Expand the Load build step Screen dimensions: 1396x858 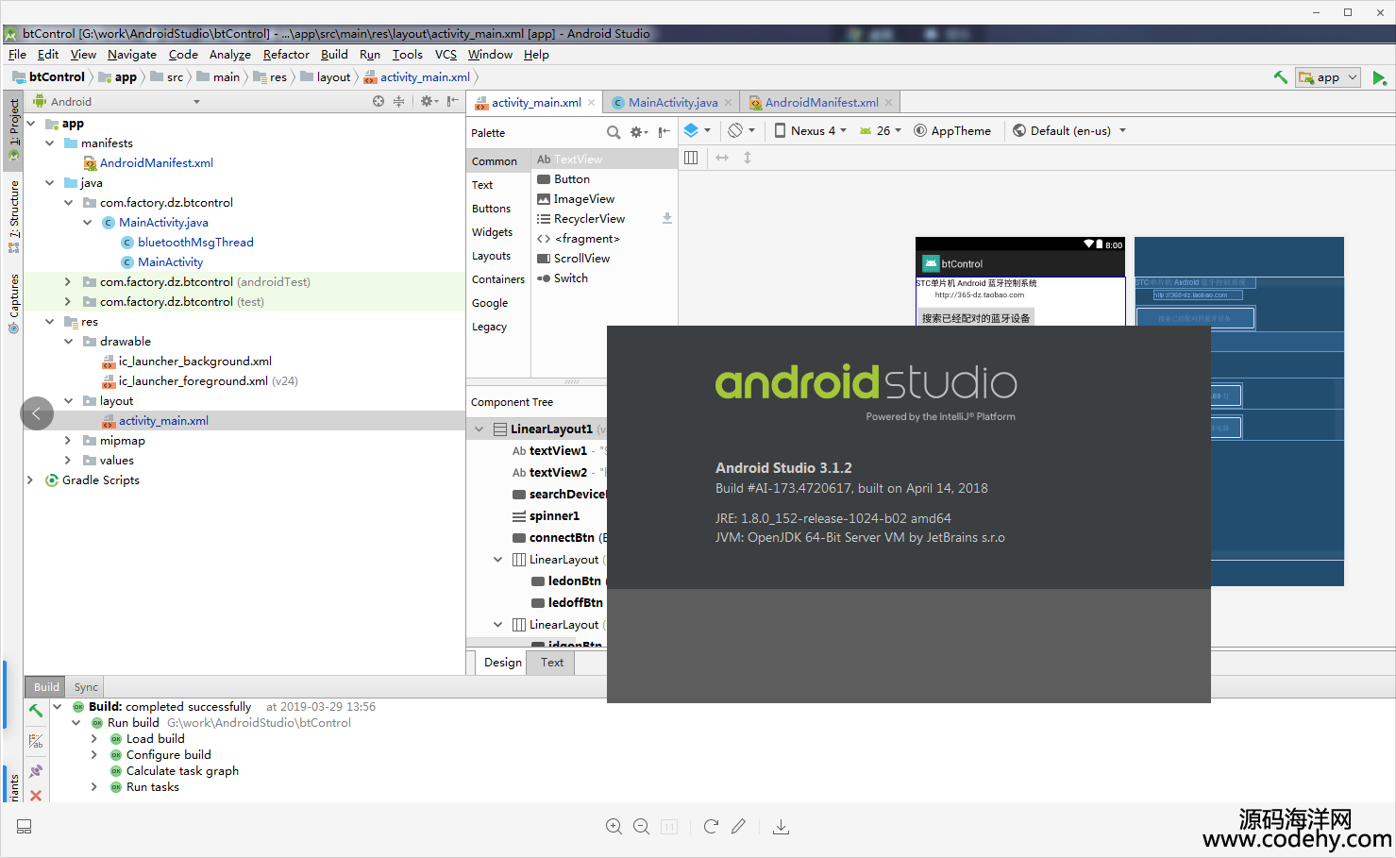click(93, 739)
